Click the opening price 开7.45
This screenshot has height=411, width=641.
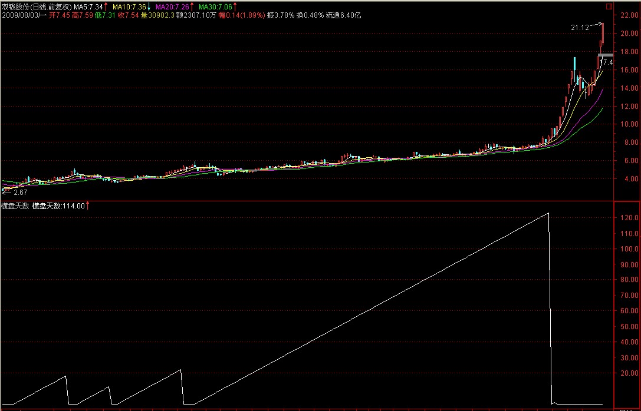point(60,15)
